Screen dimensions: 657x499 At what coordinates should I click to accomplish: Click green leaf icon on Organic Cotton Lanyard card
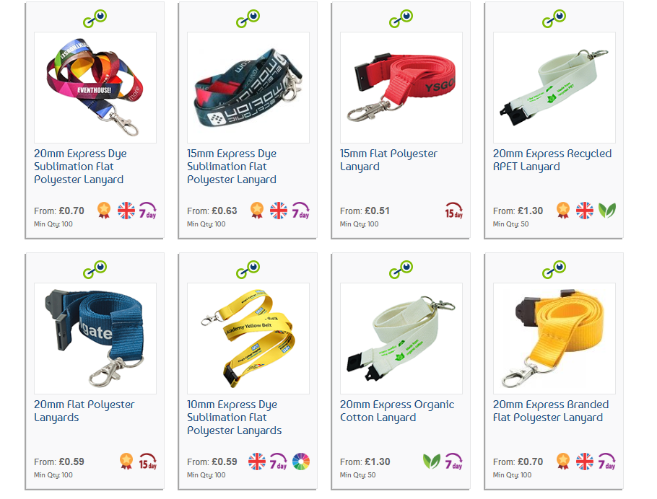(432, 462)
